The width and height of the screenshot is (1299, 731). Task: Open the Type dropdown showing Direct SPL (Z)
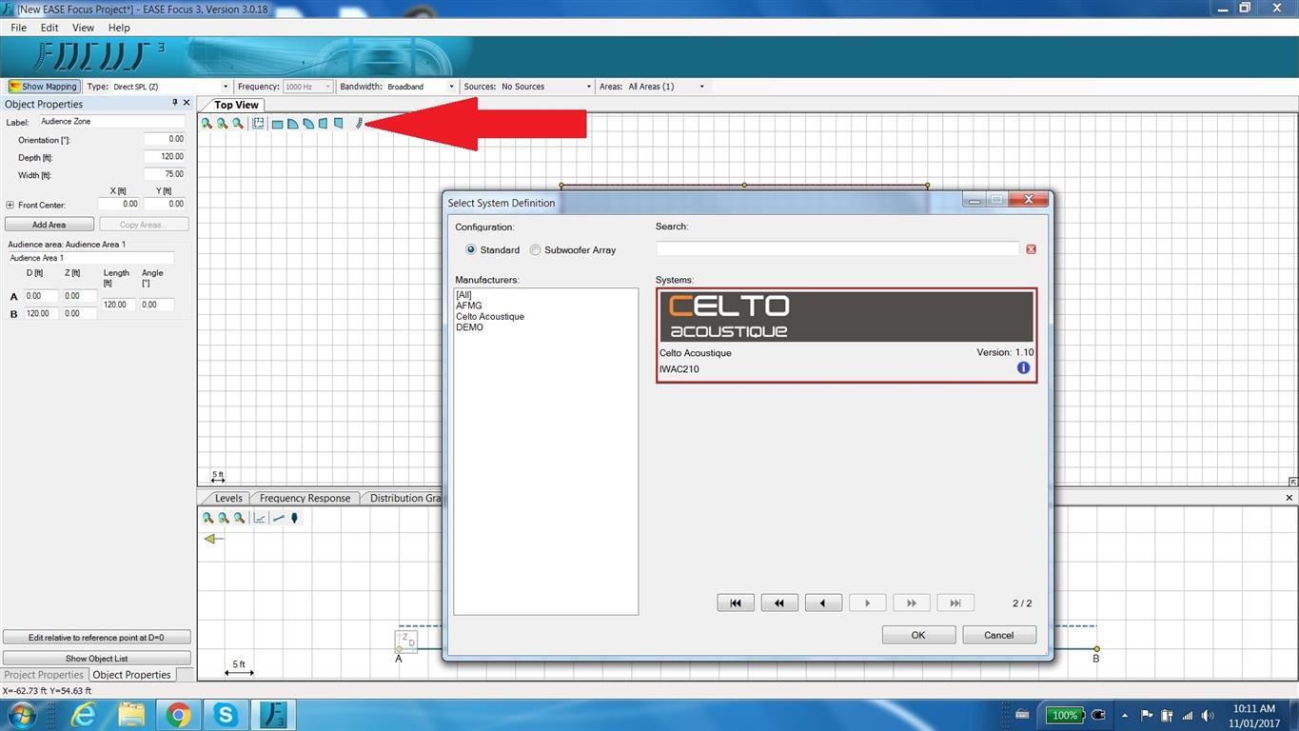pyautogui.click(x=170, y=87)
